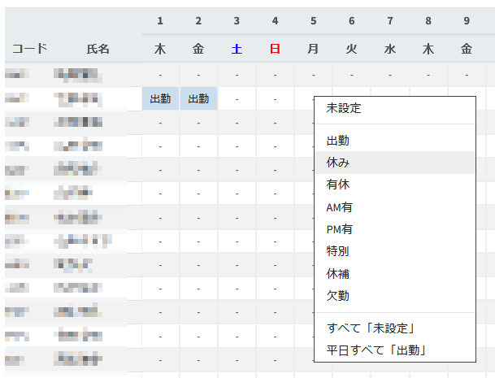The image size is (495, 378).
Task: Click the '出勤' cell under day 2
Action: 198,99
